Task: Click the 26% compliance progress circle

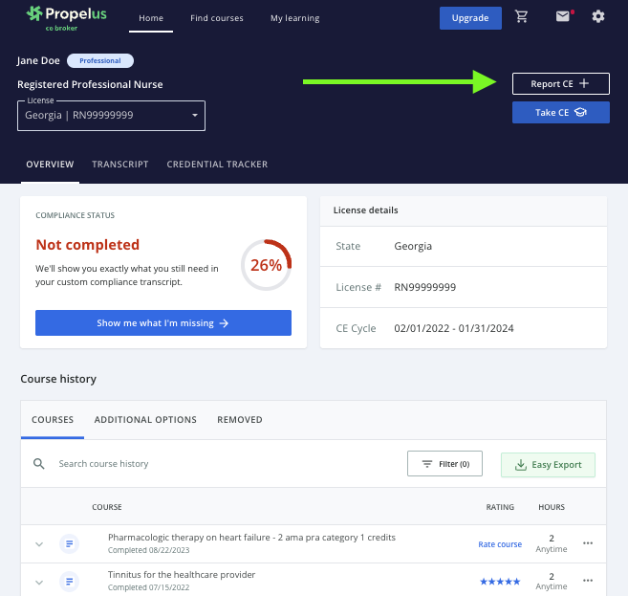Action: coord(266,265)
